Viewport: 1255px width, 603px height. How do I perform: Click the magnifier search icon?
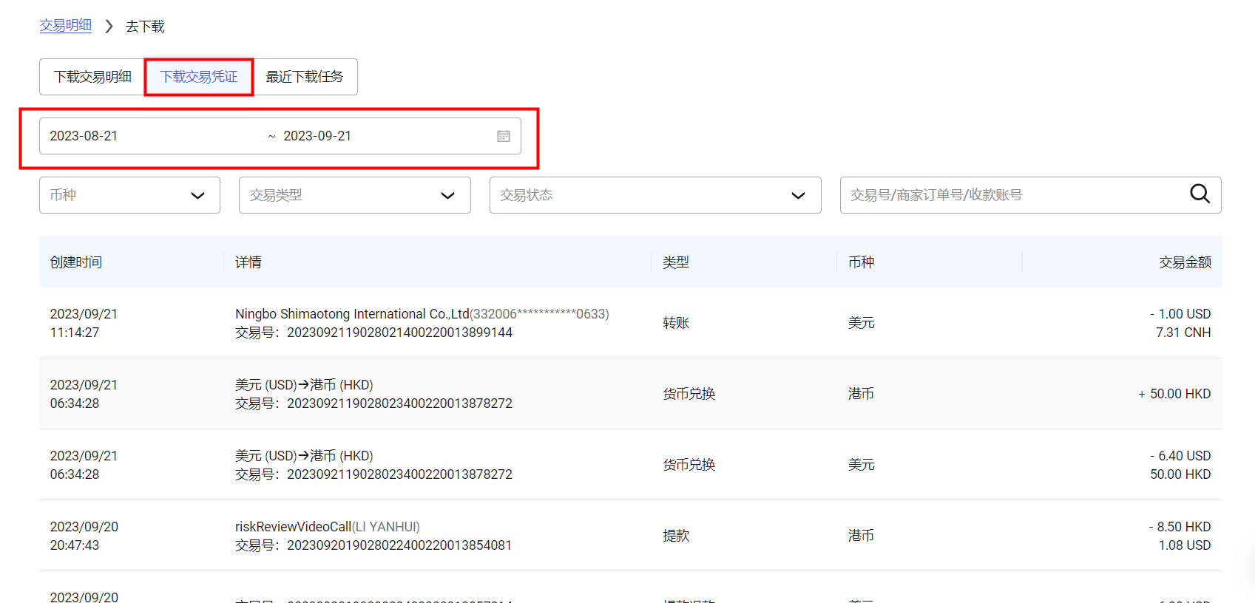[1200, 194]
